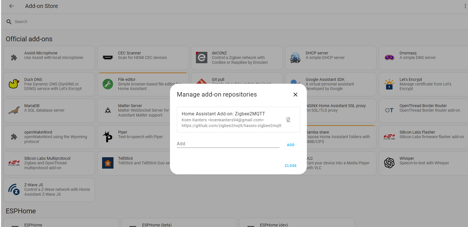Click the Dnsmasq mask icon

[x=389, y=58]
